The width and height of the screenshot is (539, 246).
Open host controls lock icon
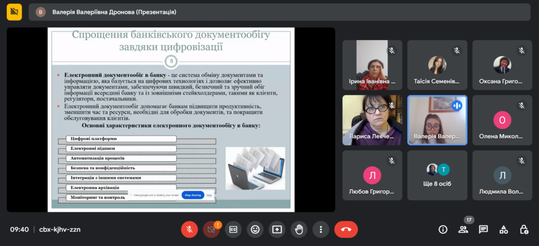(x=524, y=229)
